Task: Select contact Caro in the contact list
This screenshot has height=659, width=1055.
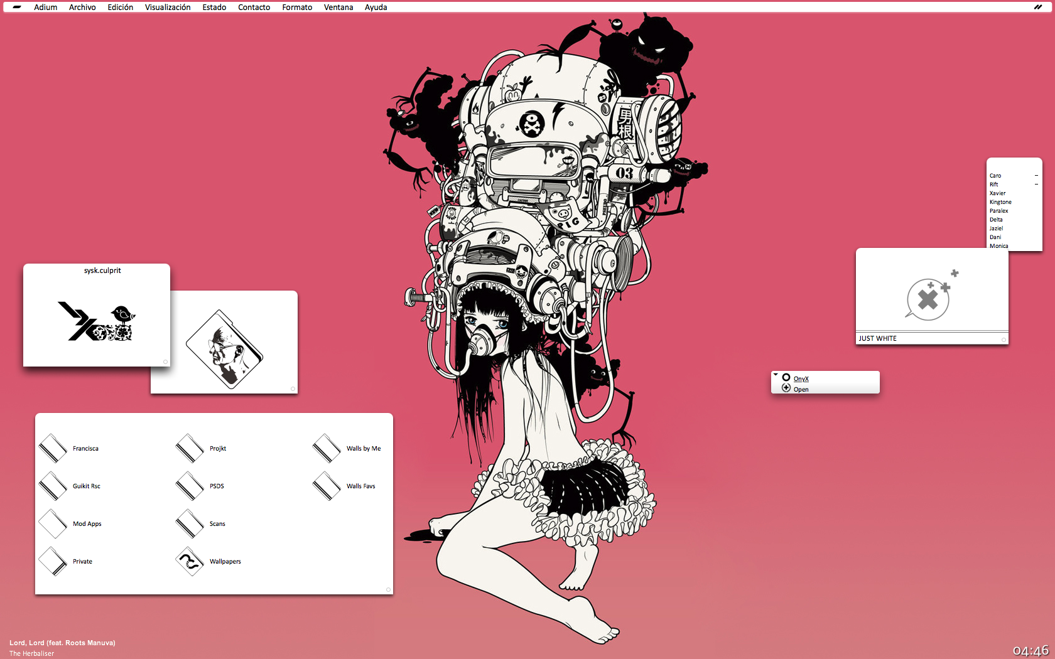Action: (x=995, y=176)
